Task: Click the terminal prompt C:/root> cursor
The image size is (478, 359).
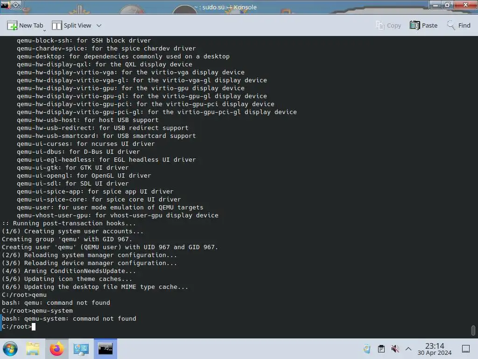Action: (33, 327)
